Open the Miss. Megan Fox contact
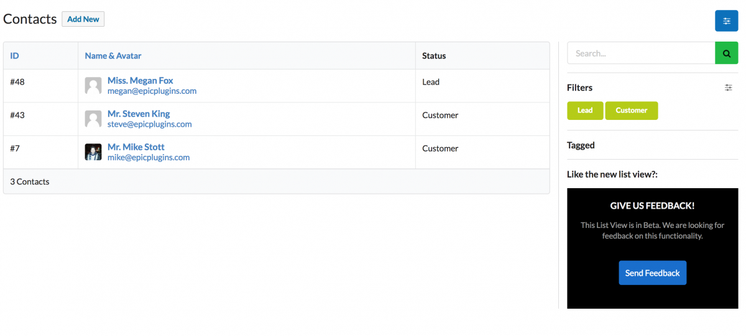Viewport: 746px width, 336px height. point(140,81)
